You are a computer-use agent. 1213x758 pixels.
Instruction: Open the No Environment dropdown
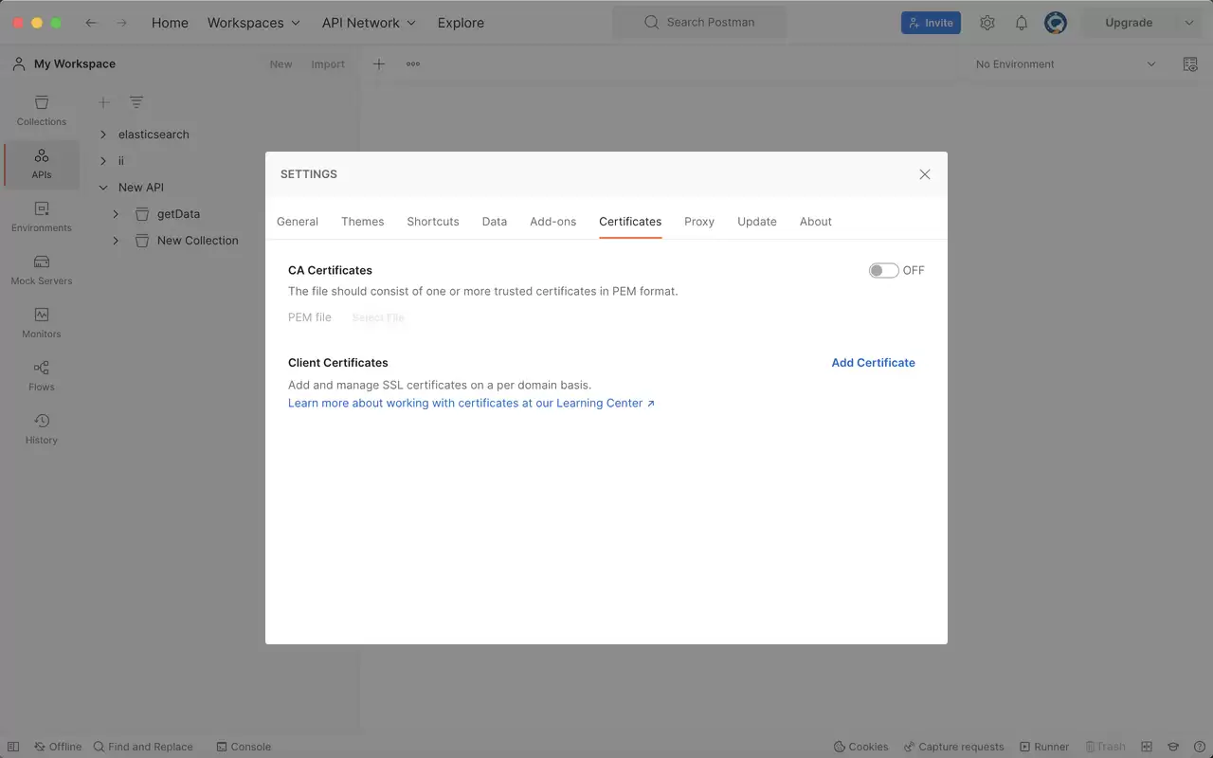point(1066,64)
